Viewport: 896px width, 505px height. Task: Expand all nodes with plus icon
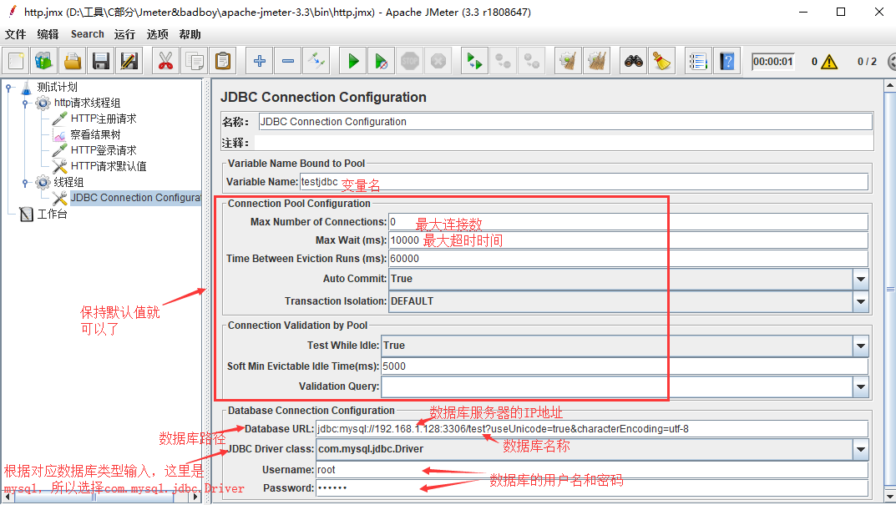260,61
